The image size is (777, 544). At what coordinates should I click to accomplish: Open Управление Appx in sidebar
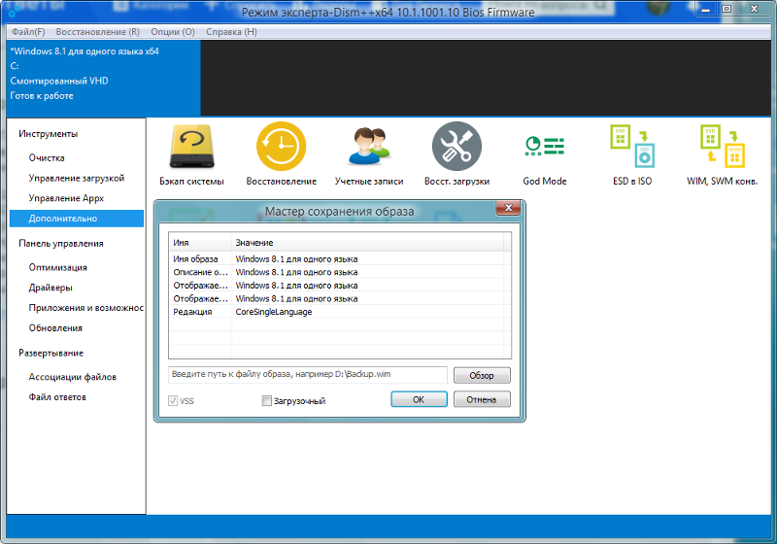coord(66,198)
